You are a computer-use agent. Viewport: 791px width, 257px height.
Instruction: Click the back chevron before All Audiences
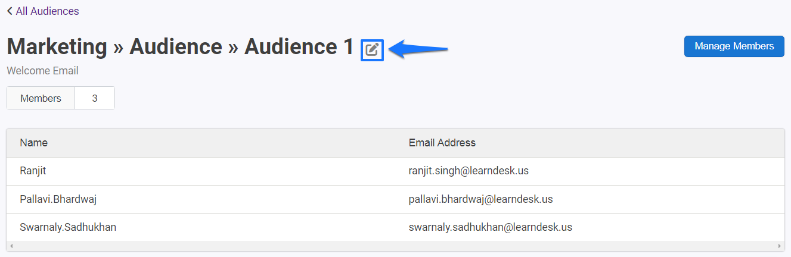(x=10, y=11)
